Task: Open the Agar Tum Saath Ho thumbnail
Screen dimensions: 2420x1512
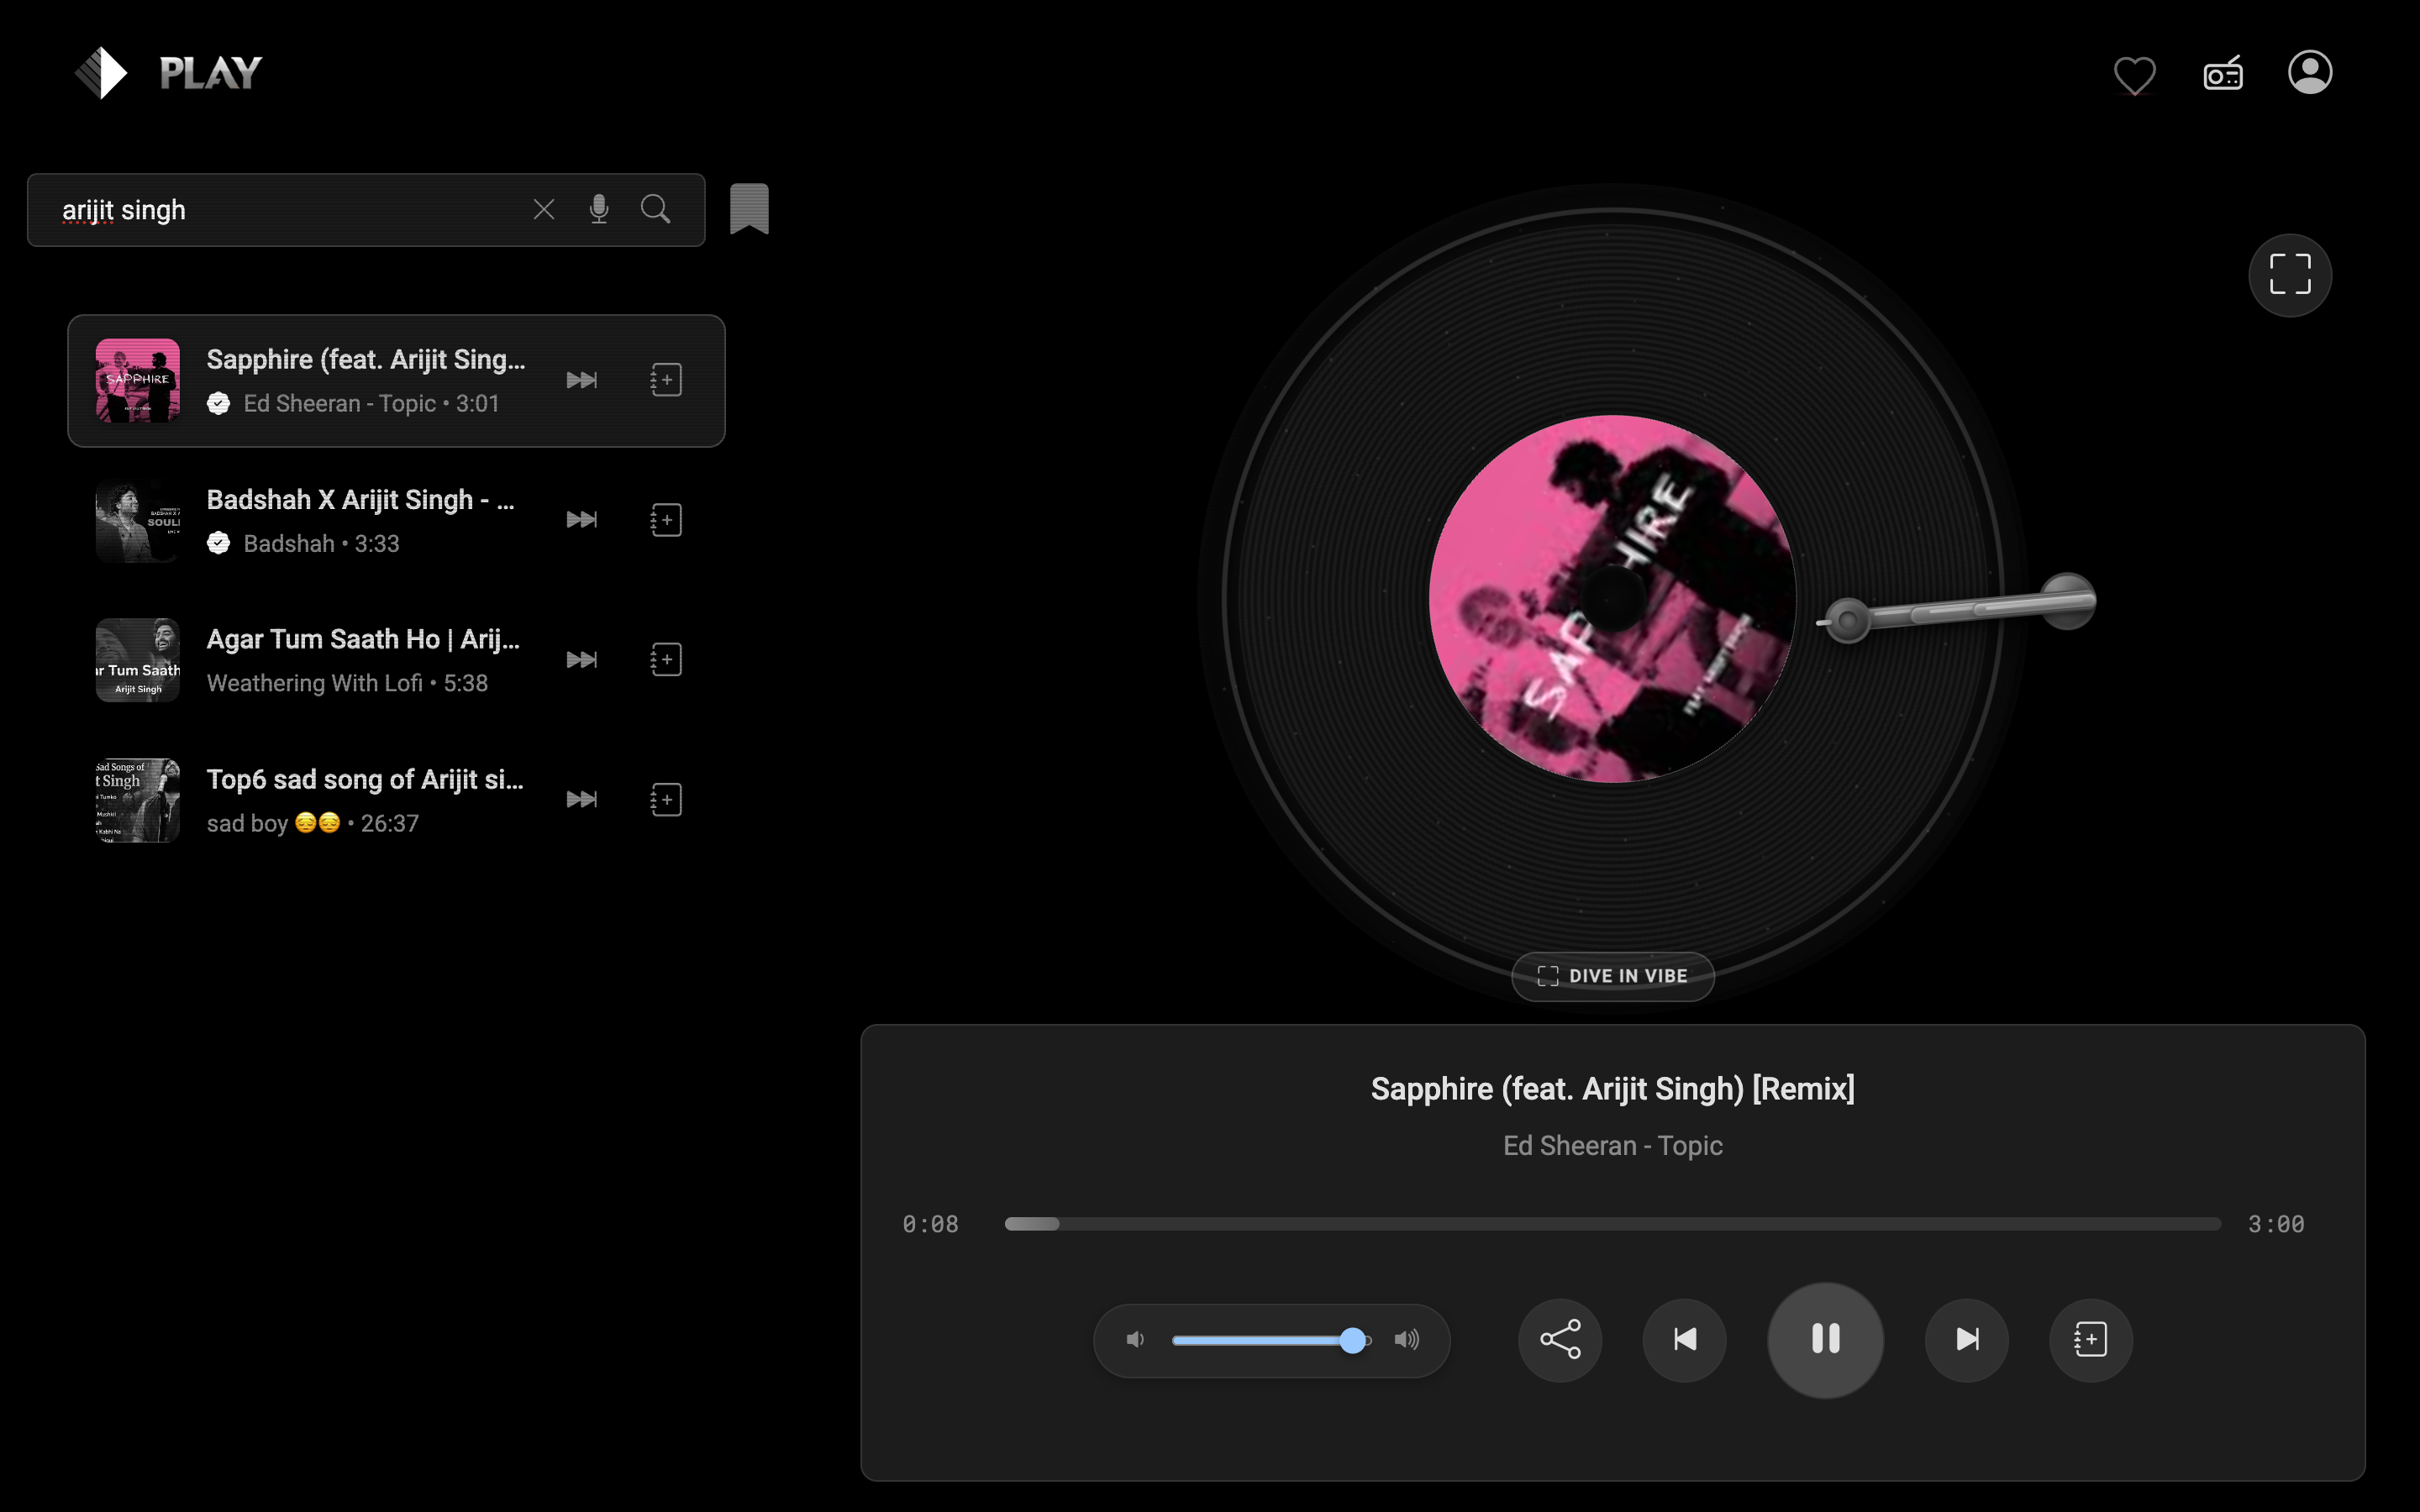Action: 138,660
